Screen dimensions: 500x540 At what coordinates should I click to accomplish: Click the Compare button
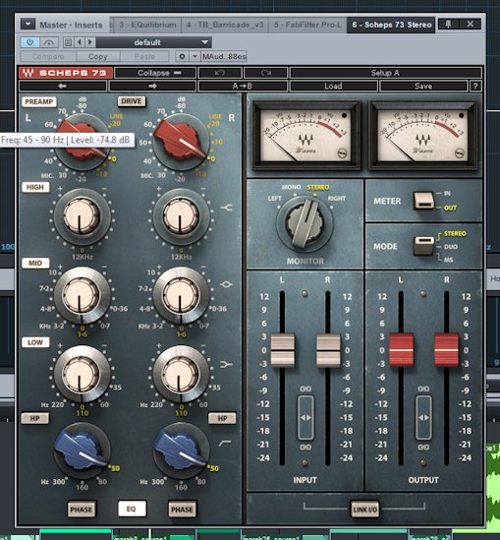click(x=48, y=56)
